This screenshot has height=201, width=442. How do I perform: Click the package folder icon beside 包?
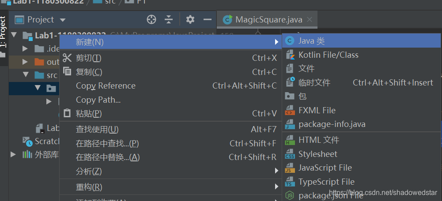click(290, 96)
